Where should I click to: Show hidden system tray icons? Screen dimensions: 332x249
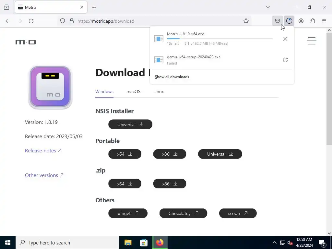point(274,243)
